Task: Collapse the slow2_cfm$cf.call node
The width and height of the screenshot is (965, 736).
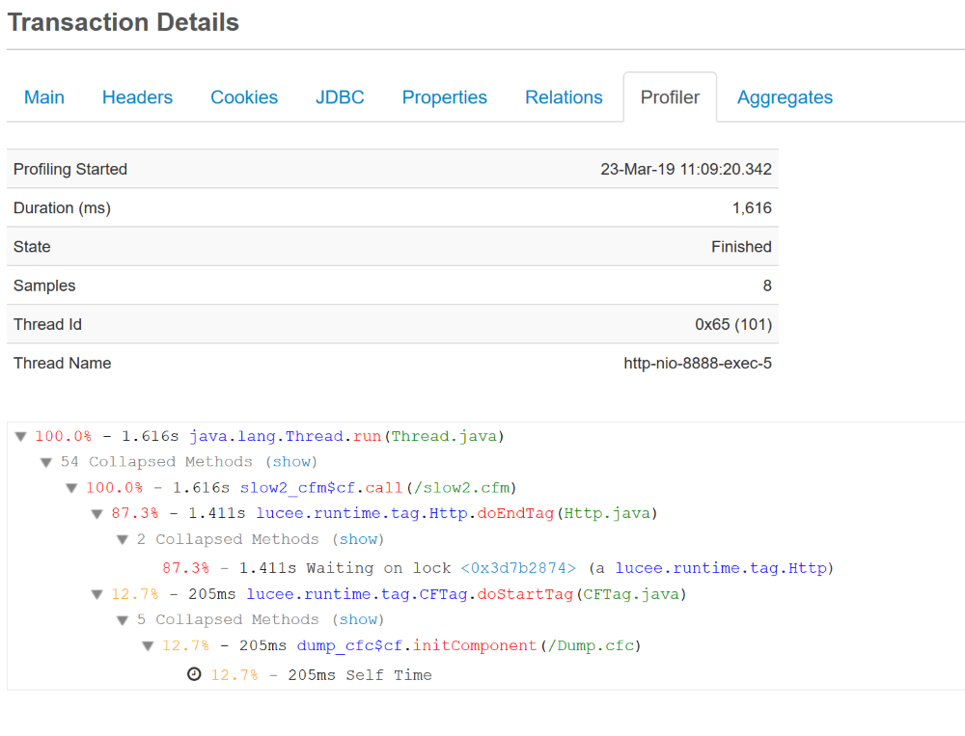Action: pos(71,488)
